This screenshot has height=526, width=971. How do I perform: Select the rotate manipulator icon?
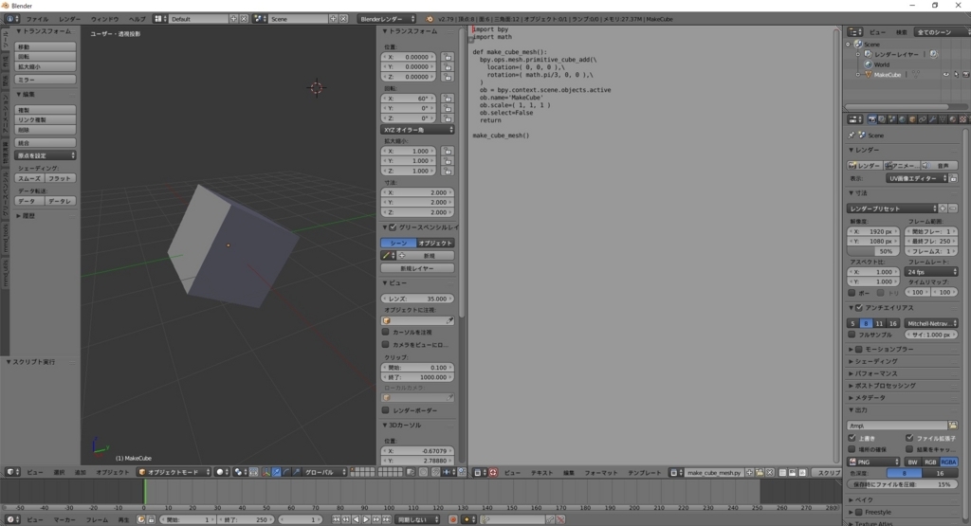click(x=286, y=472)
